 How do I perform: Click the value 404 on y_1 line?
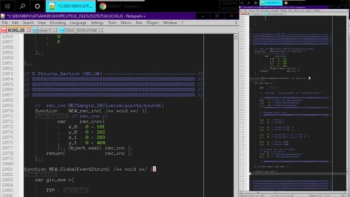(101, 142)
